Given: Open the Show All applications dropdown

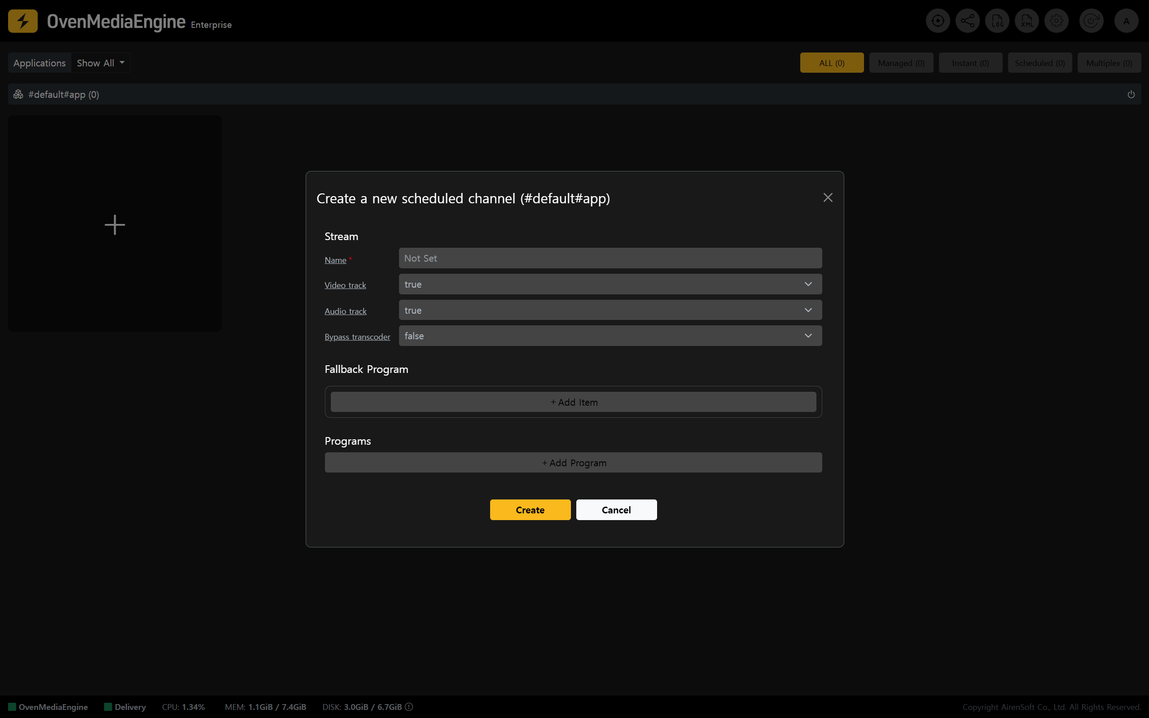Looking at the screenshot, I should [101, 63].
